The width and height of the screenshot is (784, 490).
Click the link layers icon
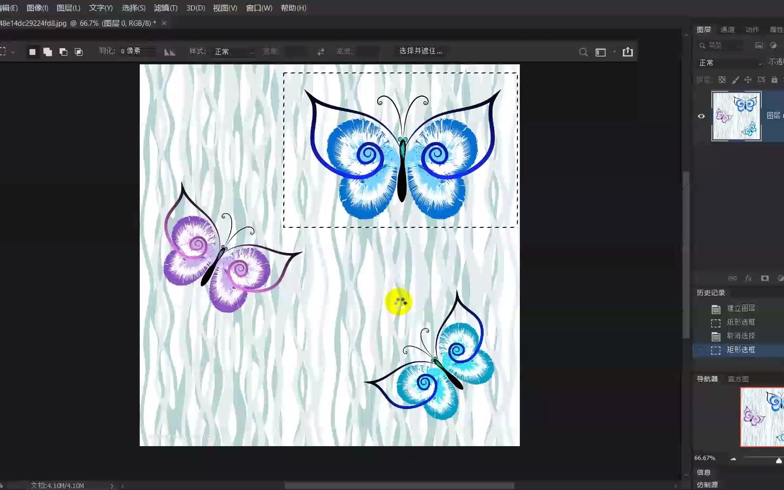click(x=732, y=278)
